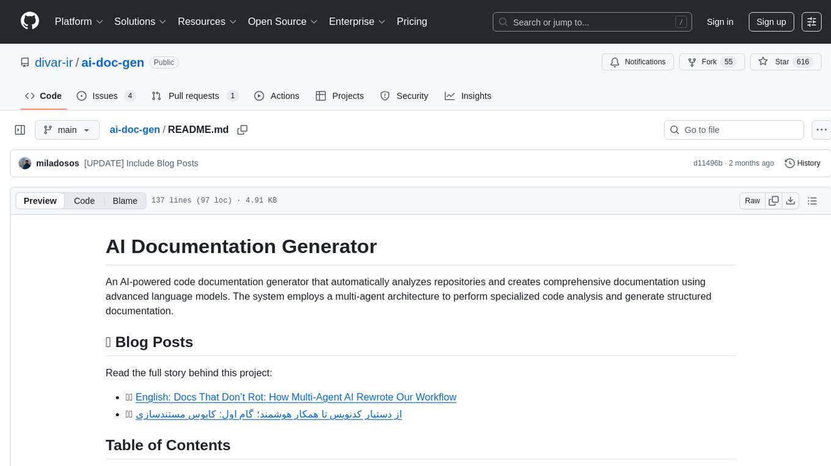Switch to the Actions tab

(x=277, y=96)
